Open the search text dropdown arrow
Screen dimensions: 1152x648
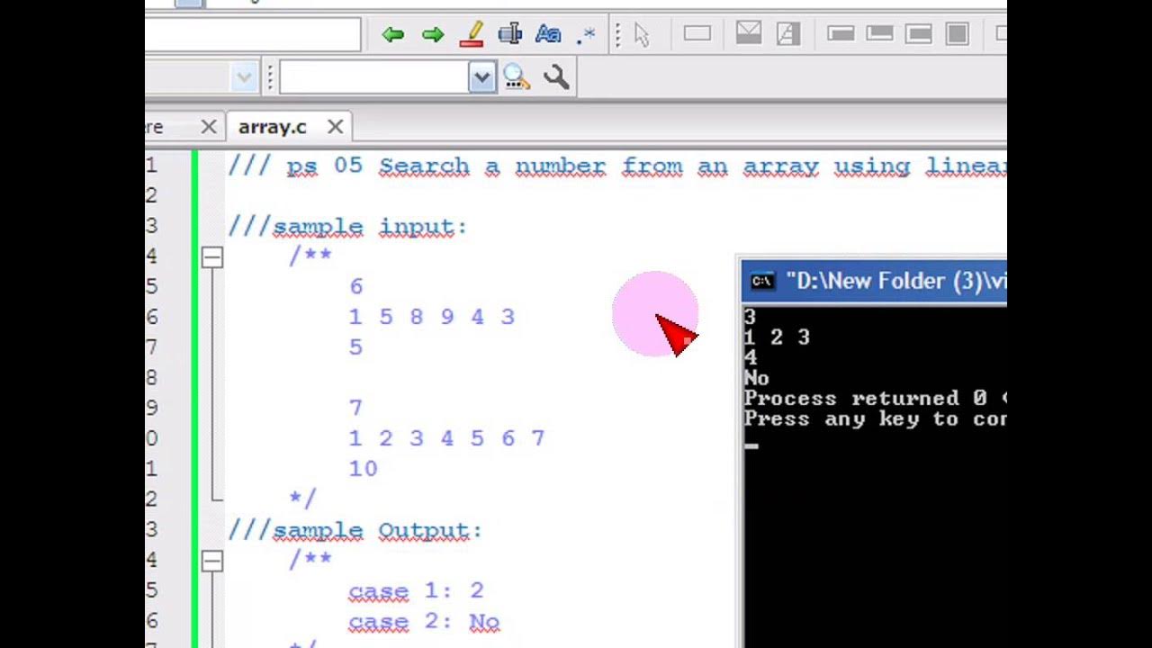coord(481,78)
